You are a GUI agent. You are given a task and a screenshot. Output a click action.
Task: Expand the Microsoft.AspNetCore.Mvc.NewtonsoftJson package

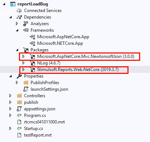click(x=24, y=56)
